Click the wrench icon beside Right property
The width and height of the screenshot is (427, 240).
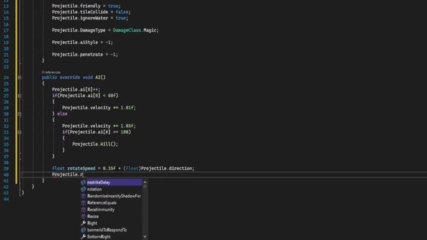point(83,223)
